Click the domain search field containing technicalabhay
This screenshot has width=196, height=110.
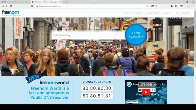(89, 35)
